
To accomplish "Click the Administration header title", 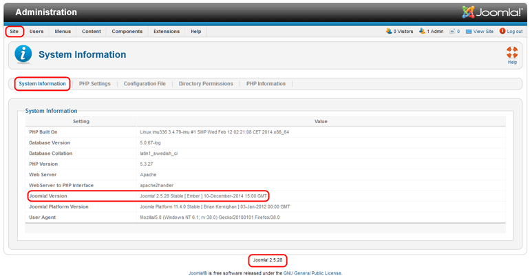I will click(46, 12).
